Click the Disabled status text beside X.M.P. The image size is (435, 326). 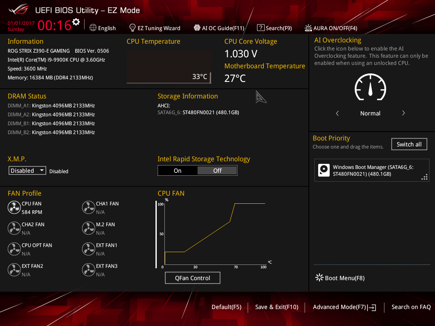click(x=59, y=171)
